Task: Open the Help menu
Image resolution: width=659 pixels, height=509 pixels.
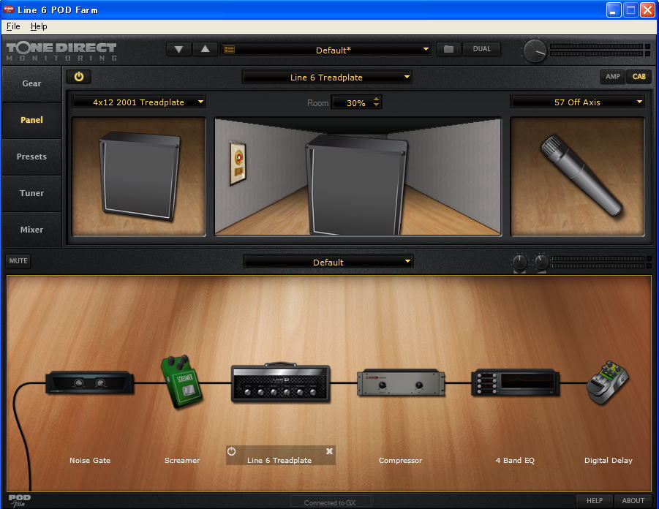Action: 39,26
